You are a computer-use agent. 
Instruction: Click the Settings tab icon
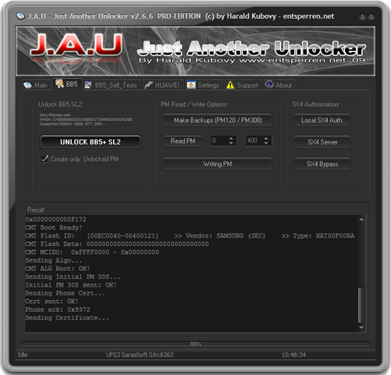coord(191,85)
